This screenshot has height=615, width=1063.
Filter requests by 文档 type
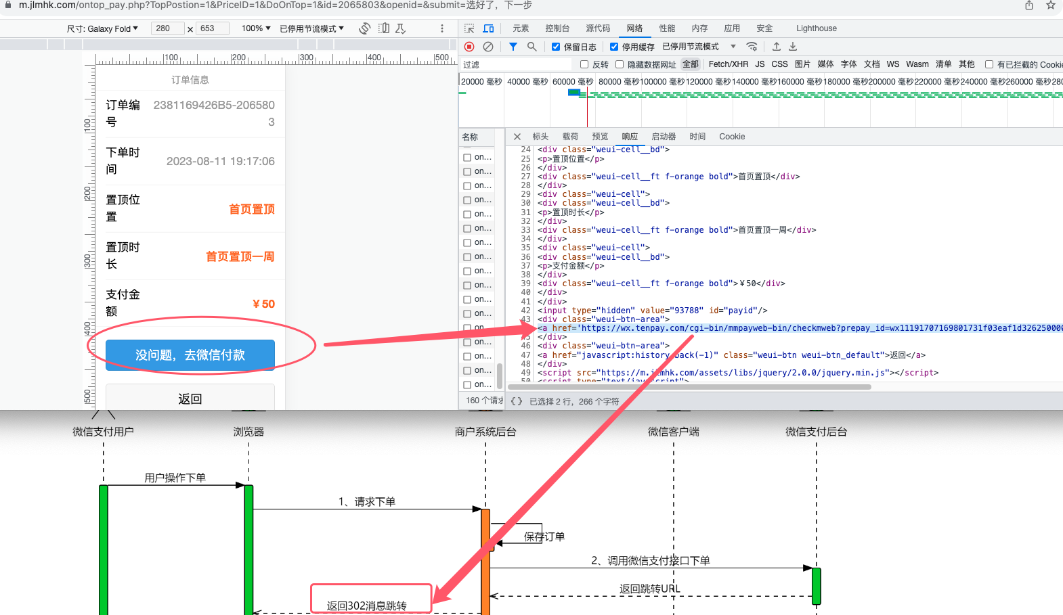(872, 64)
